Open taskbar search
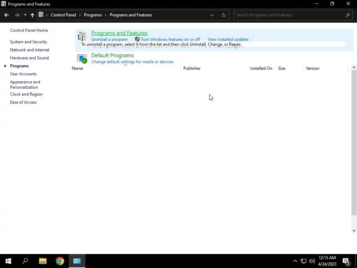The width and height of the screenshot is (357, 268). tap(25, 261)
